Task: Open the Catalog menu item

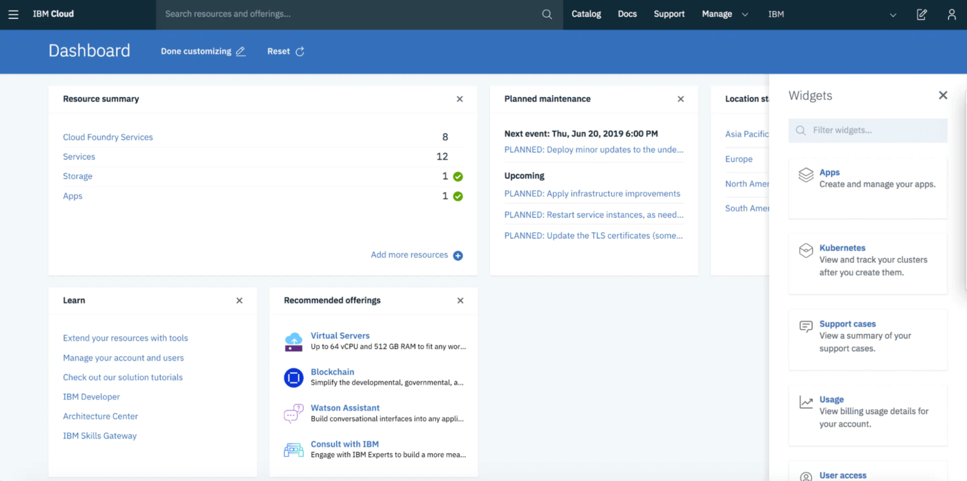Action: point(585,14)
